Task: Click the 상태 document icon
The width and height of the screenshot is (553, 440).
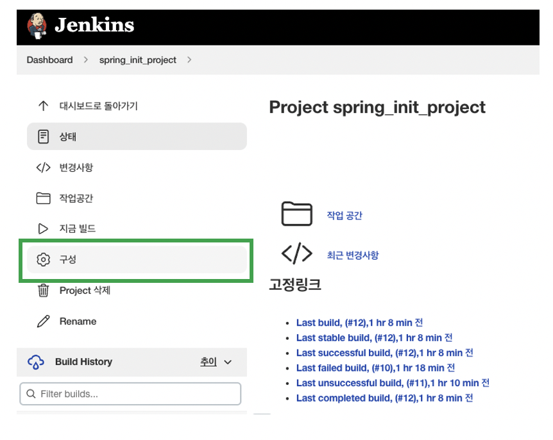Action: point(44,137)
